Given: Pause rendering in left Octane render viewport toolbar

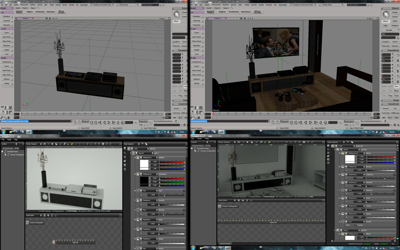Looking at the screenshot, I should pos(49,144).
